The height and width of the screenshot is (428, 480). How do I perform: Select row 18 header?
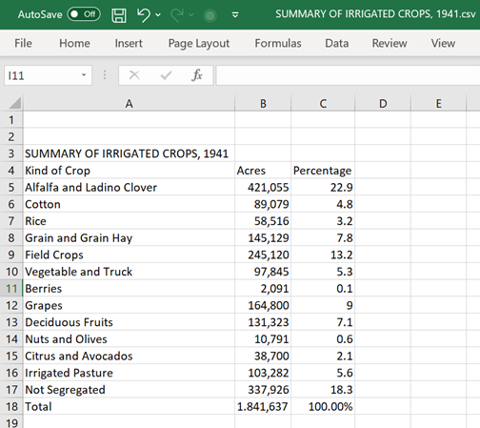pos(11,406)
